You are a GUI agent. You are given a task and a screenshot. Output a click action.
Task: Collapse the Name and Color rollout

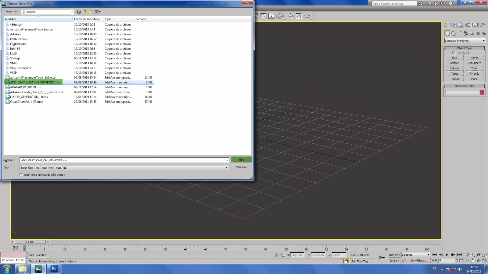465,86
